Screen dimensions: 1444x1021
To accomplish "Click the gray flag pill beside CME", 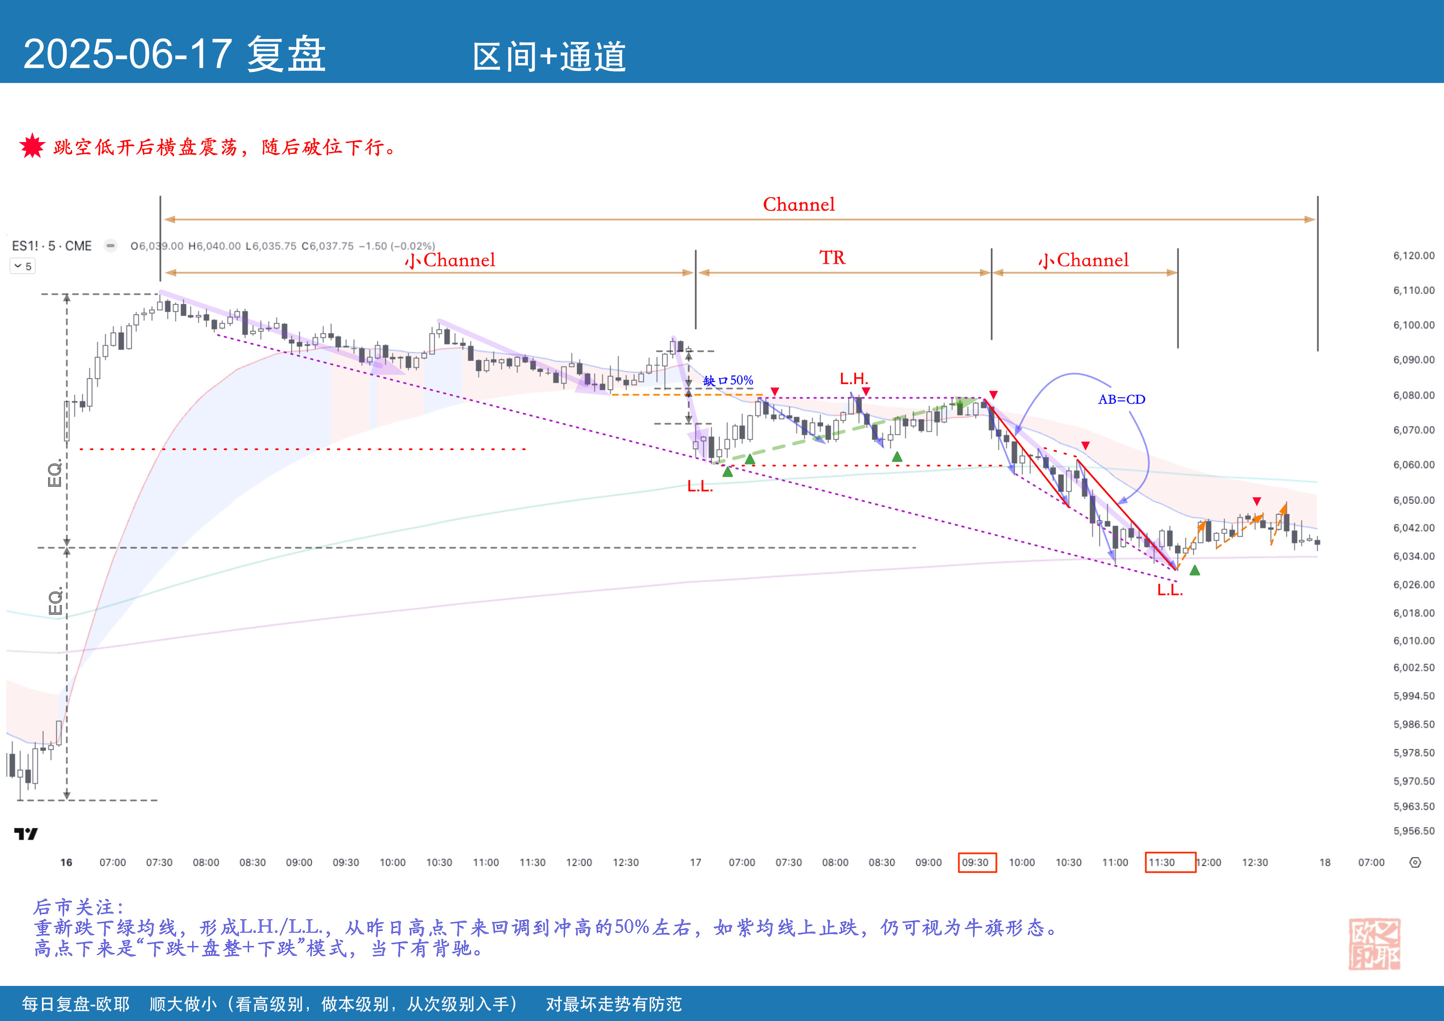I will (x=111, y=246).
